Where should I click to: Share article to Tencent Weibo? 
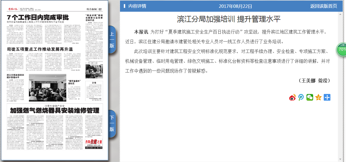301,97
